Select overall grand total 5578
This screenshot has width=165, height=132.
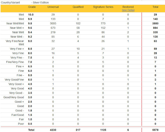(x=155, y=130)
